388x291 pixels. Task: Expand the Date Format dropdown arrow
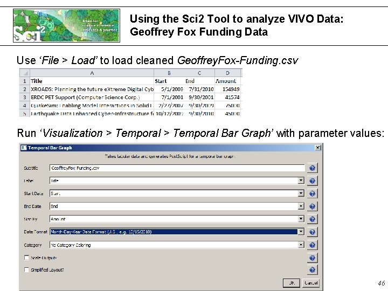pyautogui.click(x=301, y=232)
